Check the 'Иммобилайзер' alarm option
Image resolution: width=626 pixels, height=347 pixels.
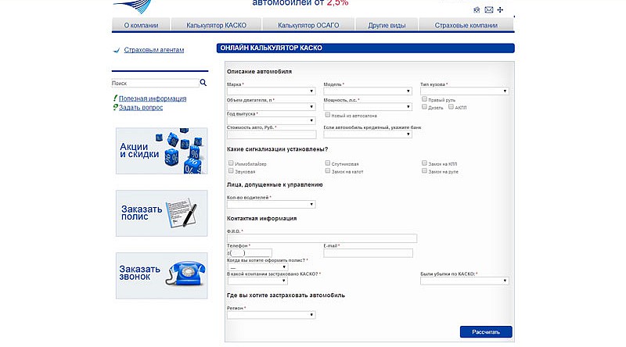[x=231, y=163]
